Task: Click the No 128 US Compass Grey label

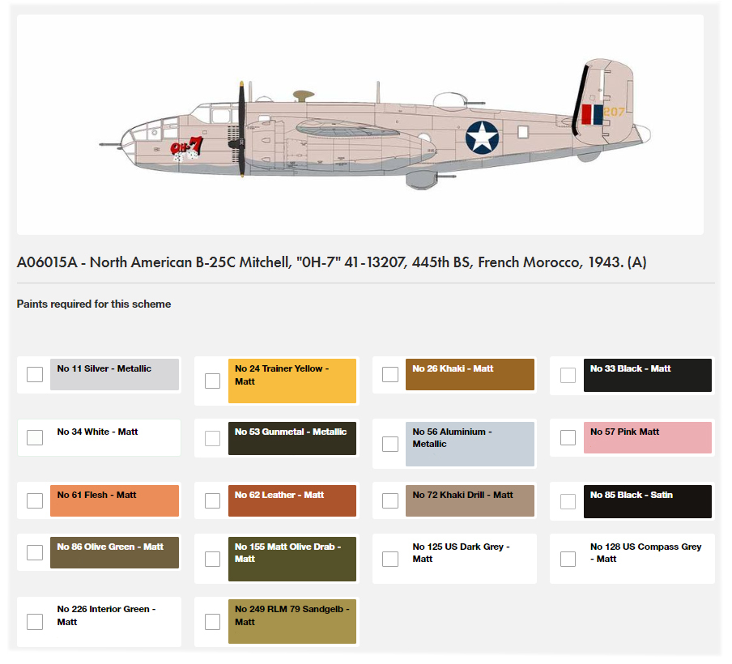Action: [645, 553]
